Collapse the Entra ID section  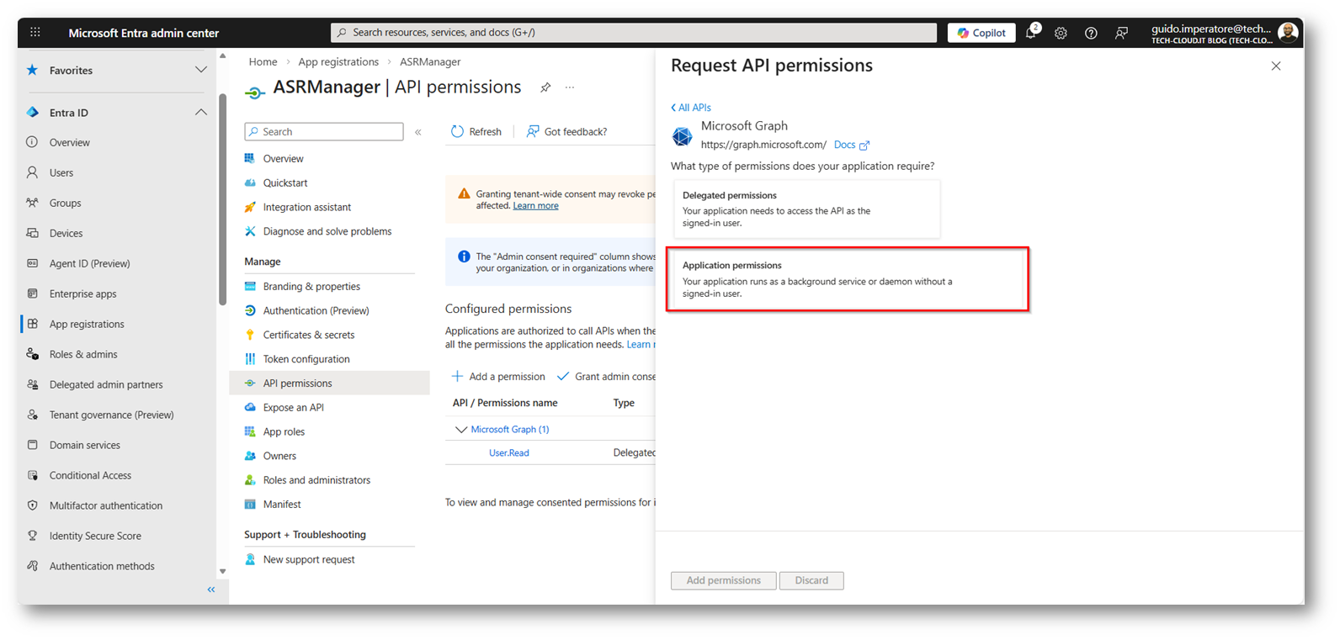pyautogui.click(x=200, y=113)
